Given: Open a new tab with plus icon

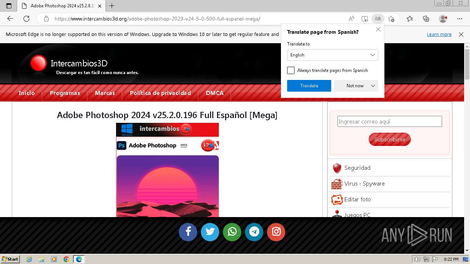Looking at the screenshot, I should pos(112,6).
